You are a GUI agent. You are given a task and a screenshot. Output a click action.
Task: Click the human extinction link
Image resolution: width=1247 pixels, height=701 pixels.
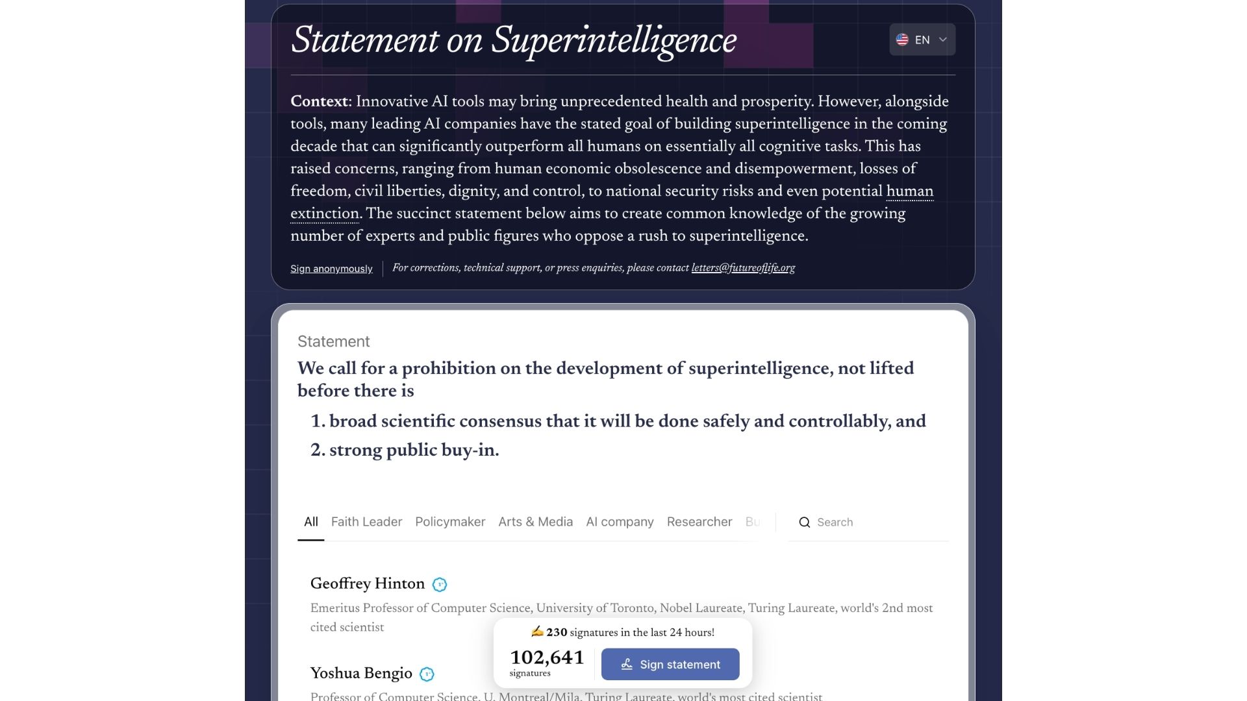[909, 191]
